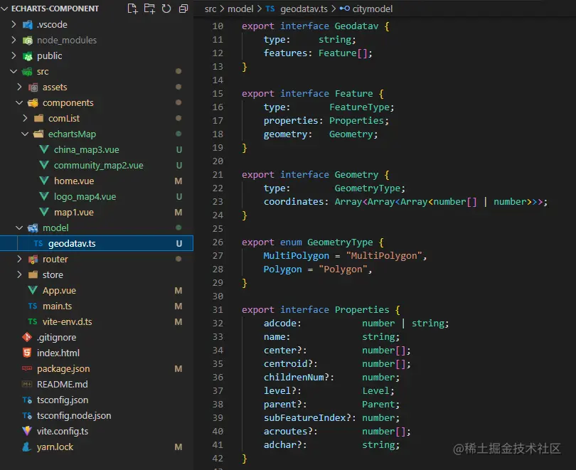Collapse all folders with the collapse icon
This screenshot has width=576, height=470.
pyautogui.click(x=183, y=9)
